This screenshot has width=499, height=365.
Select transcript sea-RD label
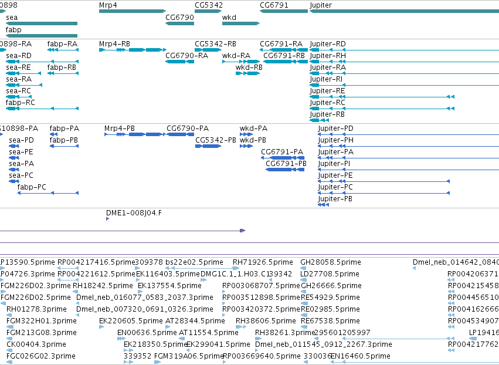(19, 55)
